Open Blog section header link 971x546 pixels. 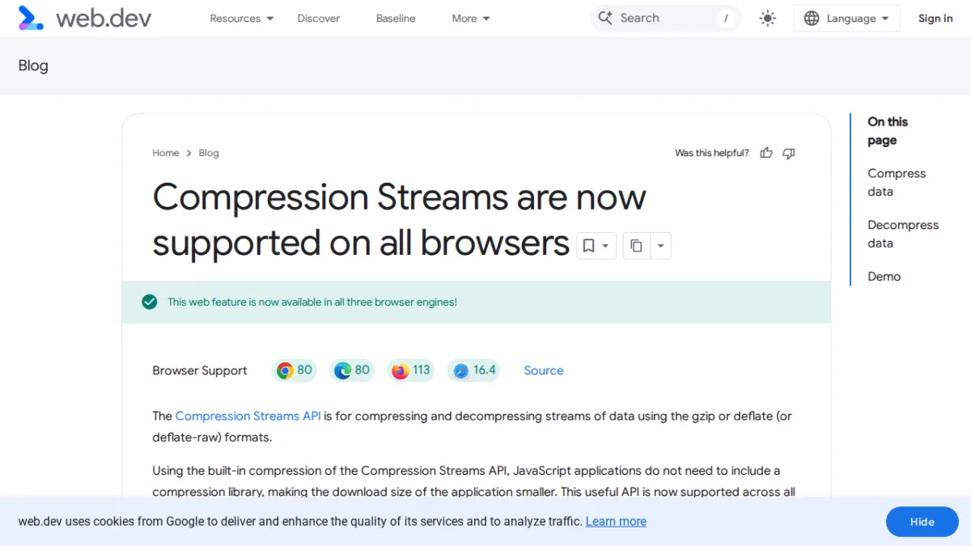click(33, 66)
